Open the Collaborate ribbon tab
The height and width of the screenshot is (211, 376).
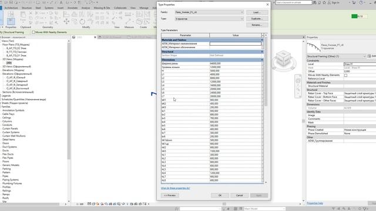coord(120,8)
